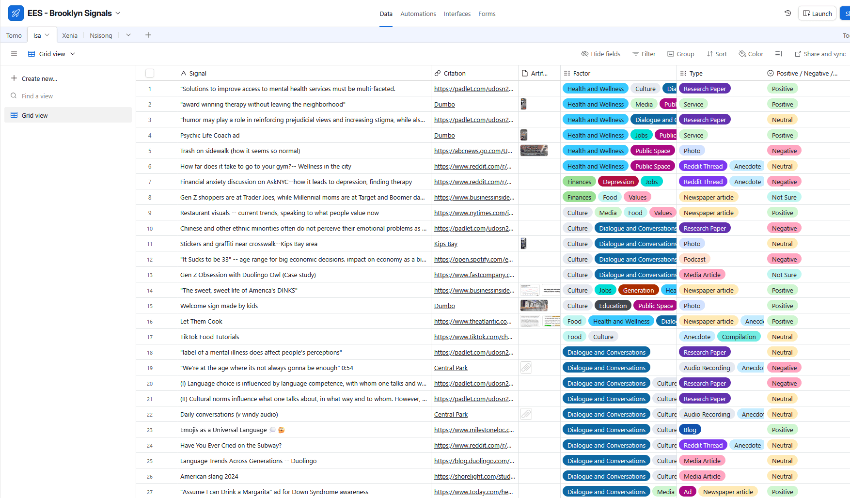Open the open.spotify.com citation link
The width and height of the screenshot is (850, 498).
(x=473, y=259)
